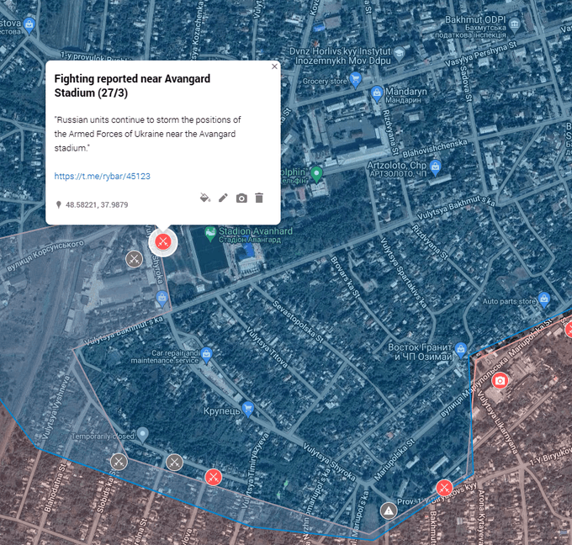This screenshot has width=572, height=545.
Task: Click the Artzoloto shop icon
Action: tap(435, 167)
